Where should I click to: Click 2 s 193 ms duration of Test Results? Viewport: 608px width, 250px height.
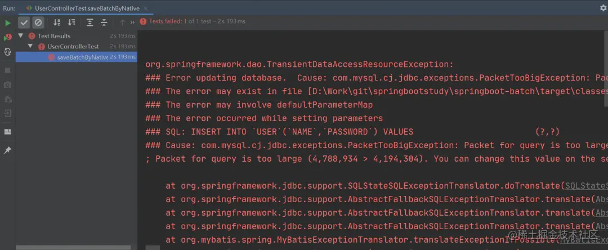[123, 36]
